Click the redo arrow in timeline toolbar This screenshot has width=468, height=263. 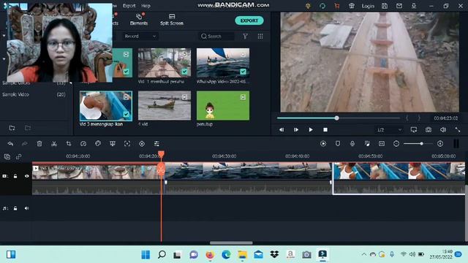[25, 144]
